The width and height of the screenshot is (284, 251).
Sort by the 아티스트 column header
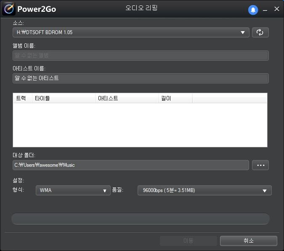tap(127, 98)
